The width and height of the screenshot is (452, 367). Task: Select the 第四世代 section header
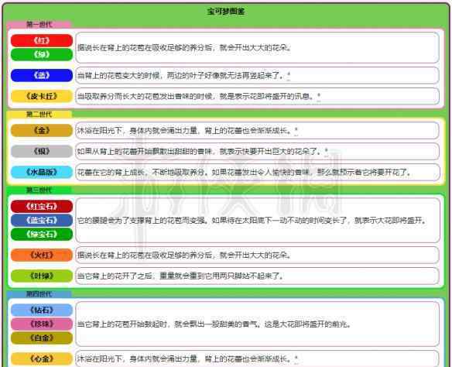point(39,294)
